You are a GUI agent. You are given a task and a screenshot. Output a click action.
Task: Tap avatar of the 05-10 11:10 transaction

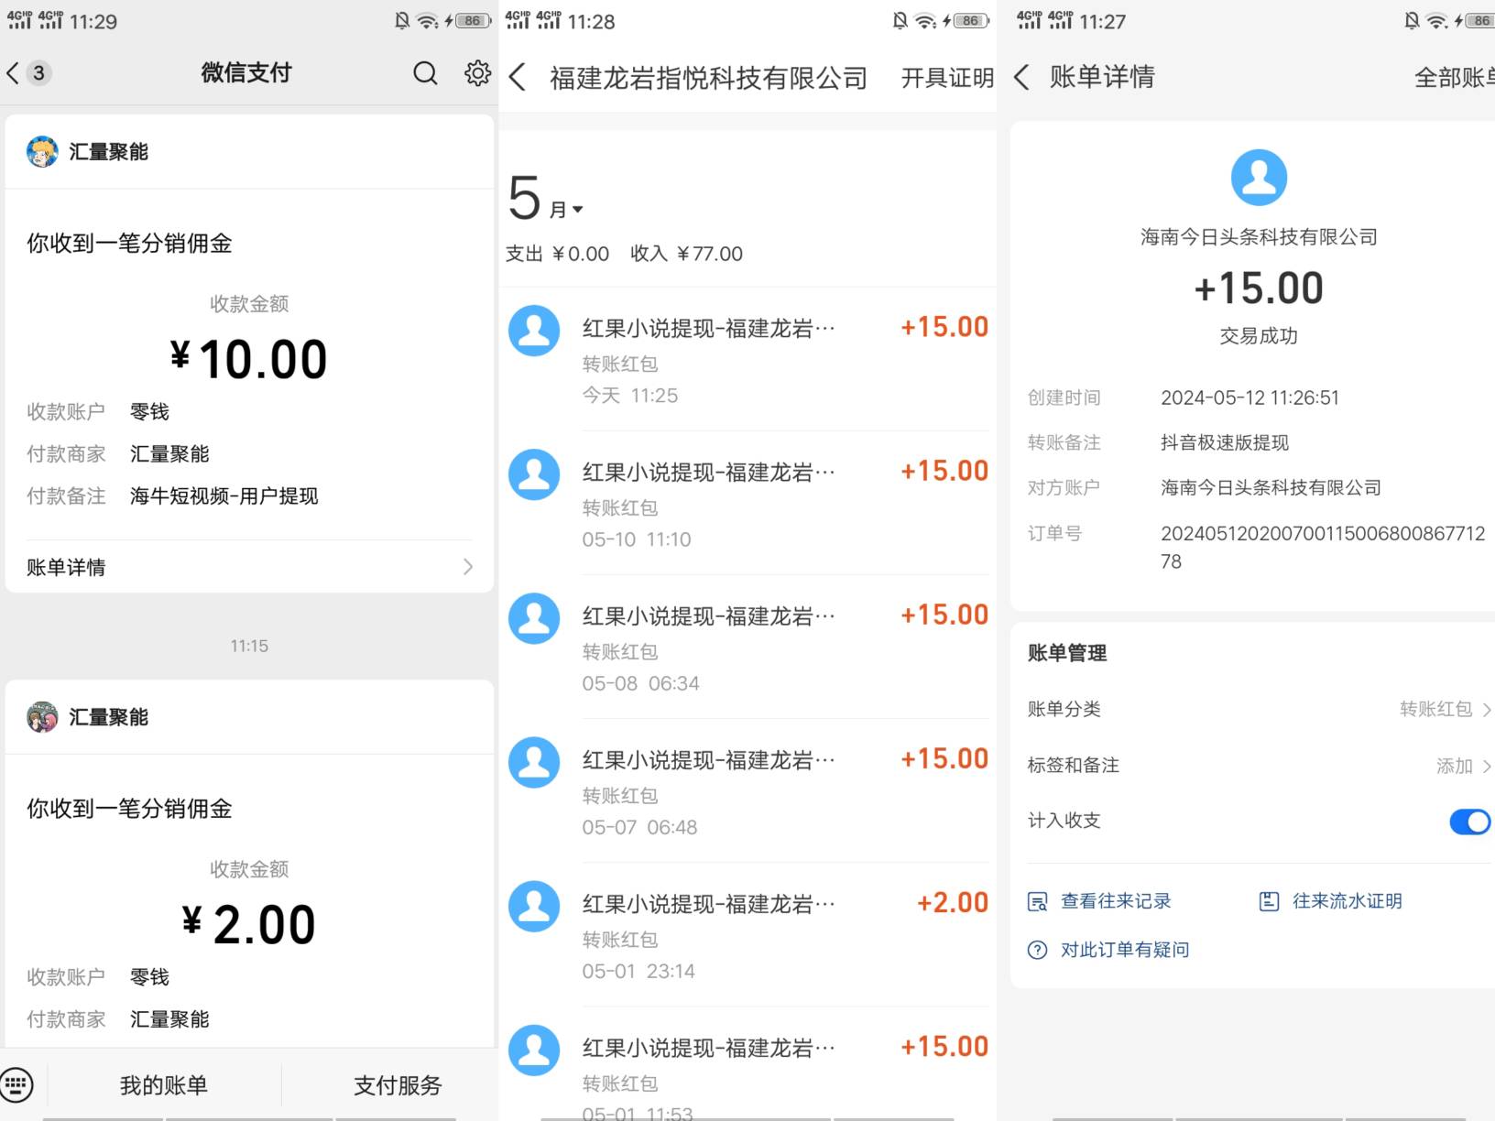(x=534, y=474)
